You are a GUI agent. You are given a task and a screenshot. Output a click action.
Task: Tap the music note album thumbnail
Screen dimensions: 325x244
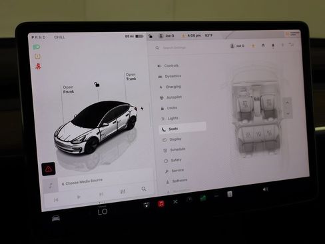tap(51, 185)
